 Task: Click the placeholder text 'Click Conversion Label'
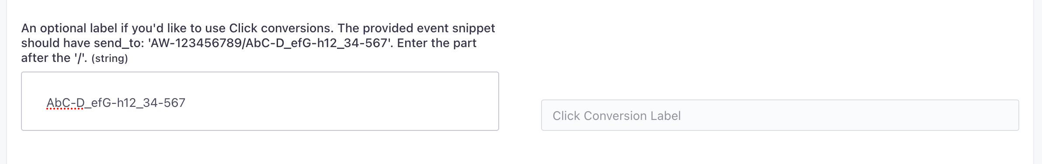tap(616, 116)
